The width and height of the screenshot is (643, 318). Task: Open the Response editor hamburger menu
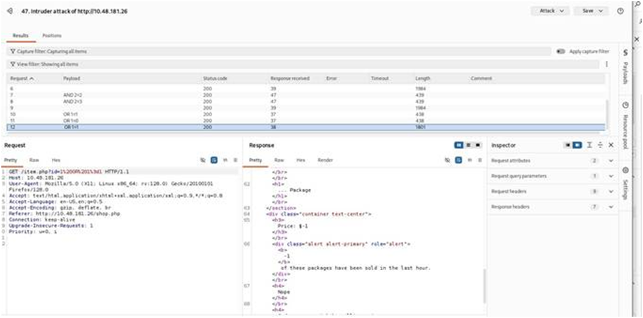coord(480,160)
